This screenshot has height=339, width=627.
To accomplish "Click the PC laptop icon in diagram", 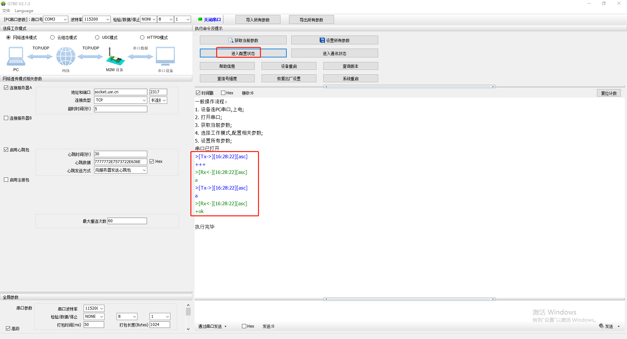I will click(x=16, y=56).
